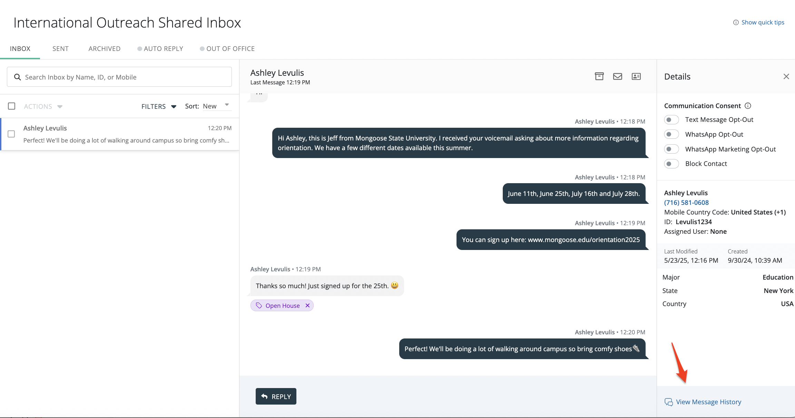Toggle WhatsApp Marketing Opt-Out switch

[671, 149]
